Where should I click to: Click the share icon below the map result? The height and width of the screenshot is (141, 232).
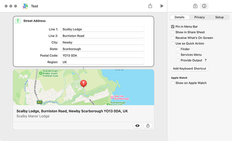[148, 126]
